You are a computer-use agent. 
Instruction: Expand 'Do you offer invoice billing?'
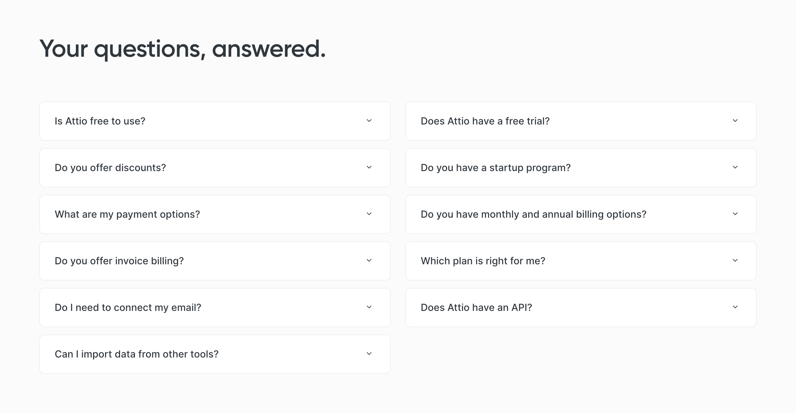pyautogui.click(x=214, y=261)
